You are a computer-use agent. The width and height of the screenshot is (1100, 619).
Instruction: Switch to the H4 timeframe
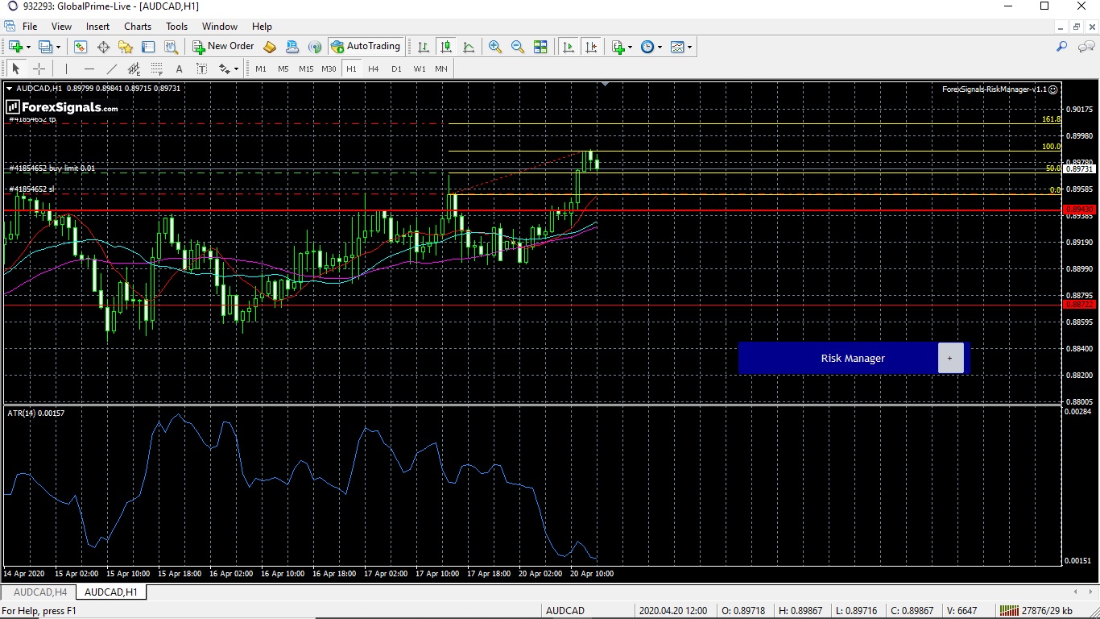374,69
